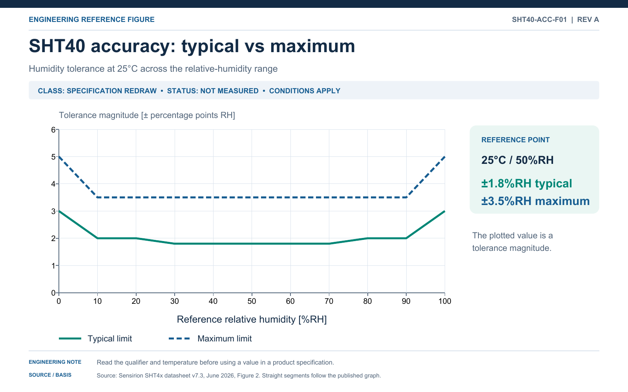628x392 pixels.
Task: Click the y-axis tick label 2
Action: pos(53,238)
